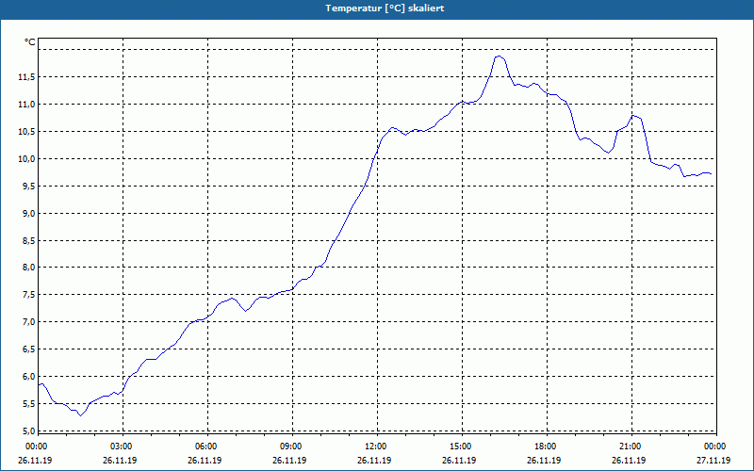Select the '26.11.19' date under 21:00
This screenshot has width=754, height=471.
[x=629, y=460]
